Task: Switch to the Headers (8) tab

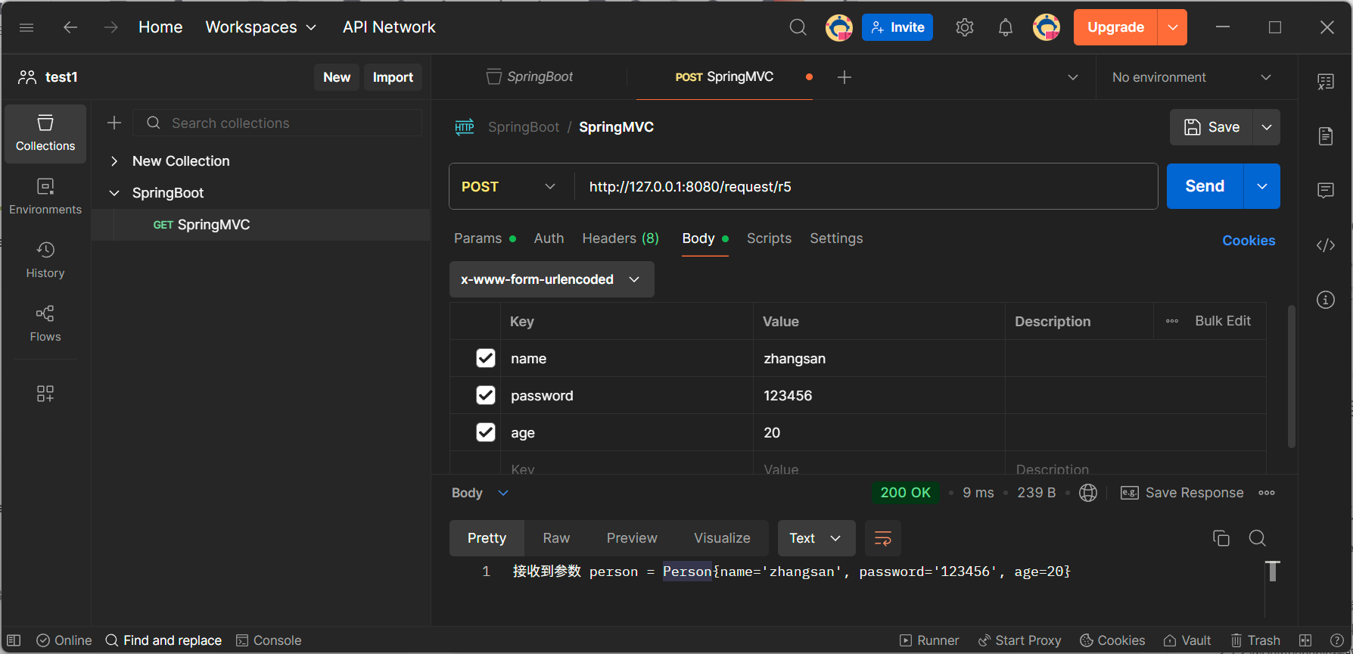Action: (621, 238)
